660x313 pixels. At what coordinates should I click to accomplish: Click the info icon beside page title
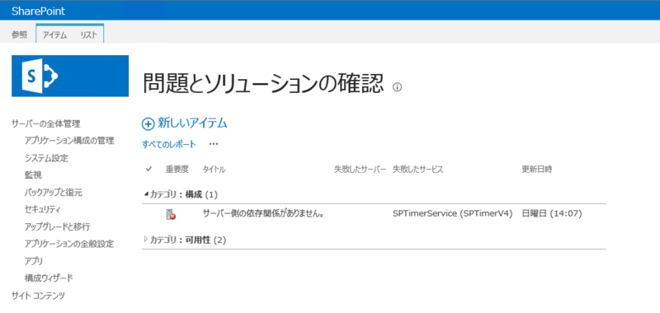(x=397, y=87)
